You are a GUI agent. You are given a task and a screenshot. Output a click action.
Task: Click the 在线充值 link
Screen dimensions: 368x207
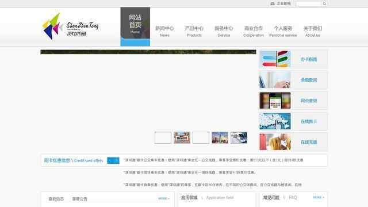[x=309, y=142]
